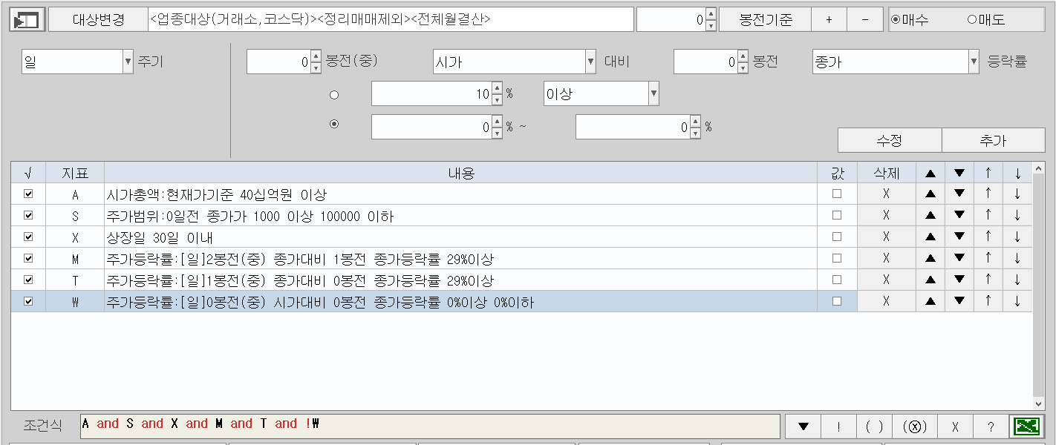1056x445 pixels.
Task: Select the 매수 radio button
Action: coord(896,20)
